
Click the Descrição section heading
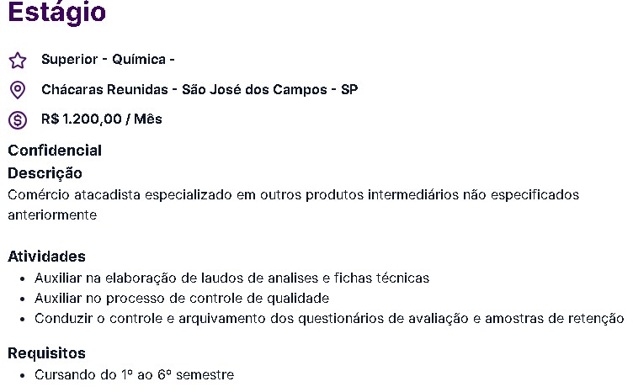(45, 173)
